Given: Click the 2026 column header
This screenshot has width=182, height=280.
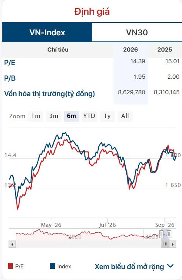Looking at the screenshot, I should [130, 50].
